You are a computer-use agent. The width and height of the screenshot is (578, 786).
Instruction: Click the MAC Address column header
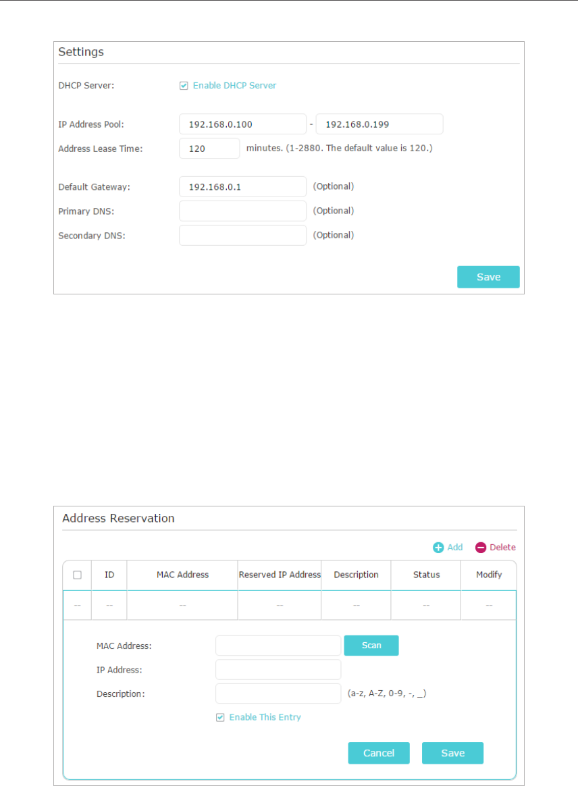(182, 575)
